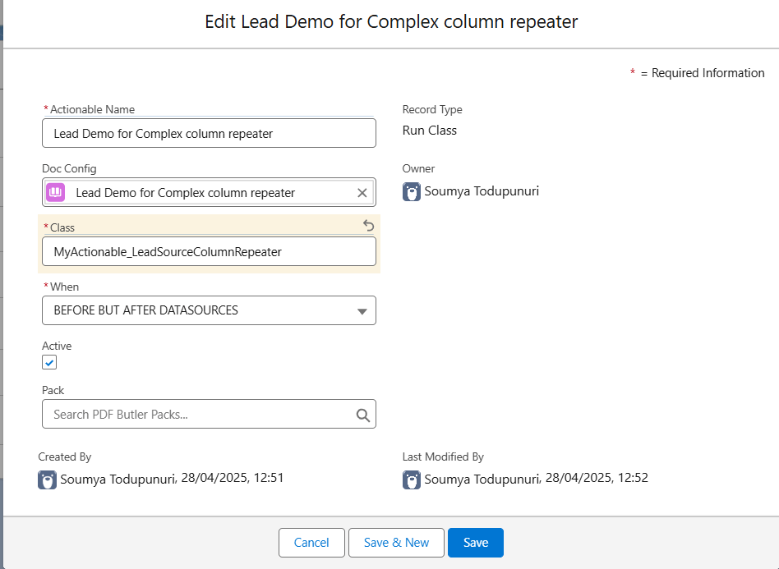Click the Record Type label
779x569 pixels.
point(432,109)
